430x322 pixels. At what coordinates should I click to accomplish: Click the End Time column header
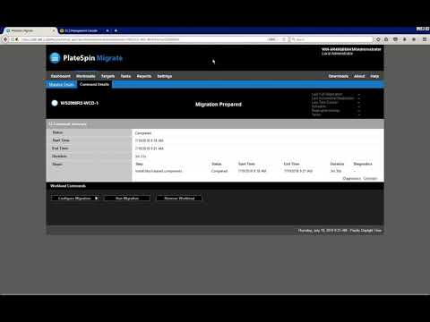(291, 164)
